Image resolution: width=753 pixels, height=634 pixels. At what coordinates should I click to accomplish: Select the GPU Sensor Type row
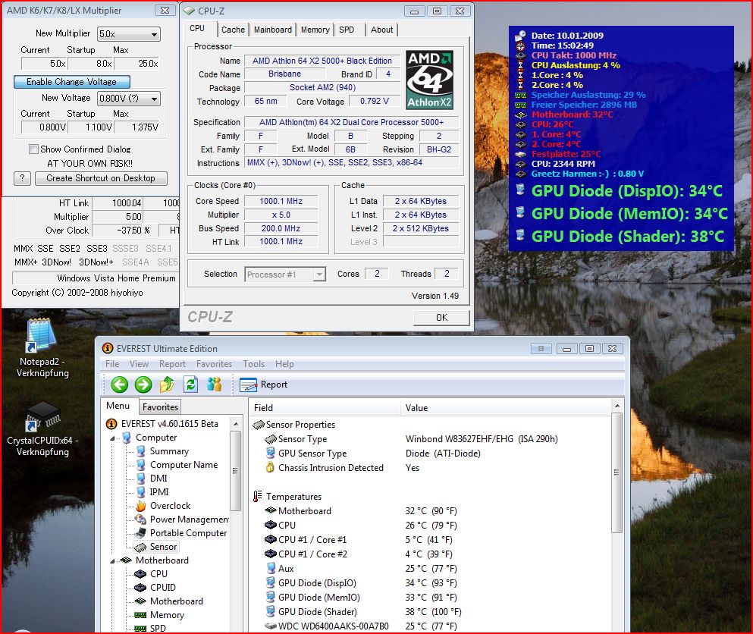(x=431, y=454)
